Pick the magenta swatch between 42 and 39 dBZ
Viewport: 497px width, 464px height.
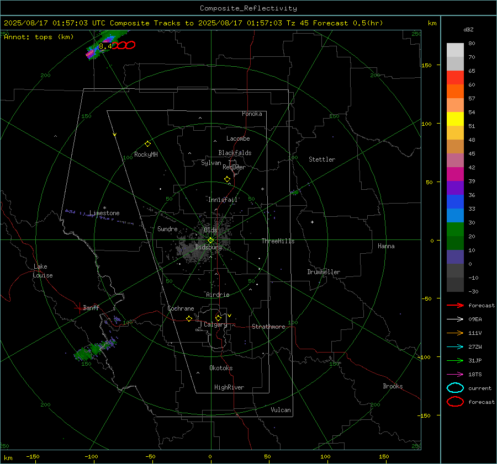[455, 174]
